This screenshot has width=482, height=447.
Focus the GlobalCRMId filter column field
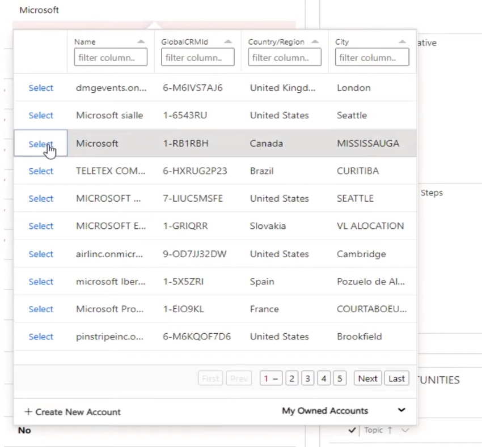pos(198,57)
